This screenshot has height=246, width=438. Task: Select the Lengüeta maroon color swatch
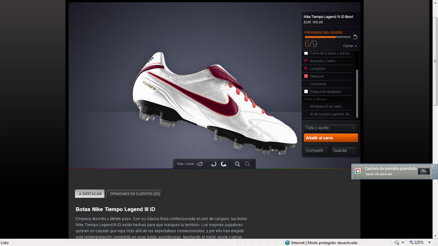[306, 68]
